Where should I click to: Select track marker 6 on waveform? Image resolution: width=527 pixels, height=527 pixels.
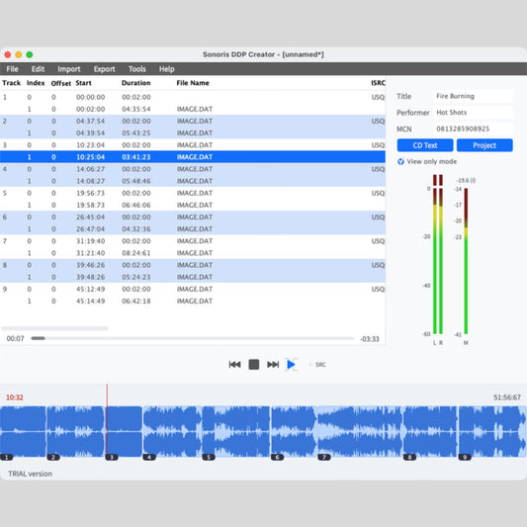coord(277,457)
